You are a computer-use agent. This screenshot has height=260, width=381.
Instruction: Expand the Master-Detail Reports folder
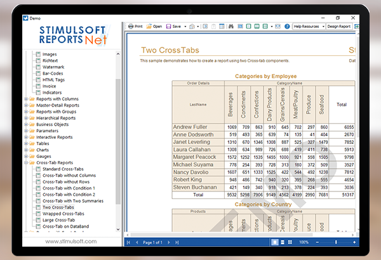tap(26, 105)
